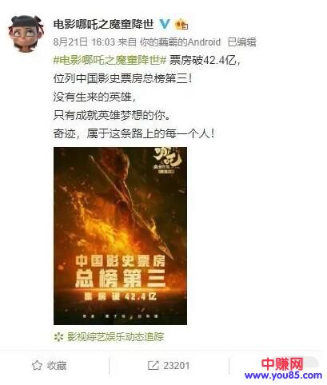Open the 23201 repost count
Image resolution: width=327 pixels, height=385 pixels.
176,366
